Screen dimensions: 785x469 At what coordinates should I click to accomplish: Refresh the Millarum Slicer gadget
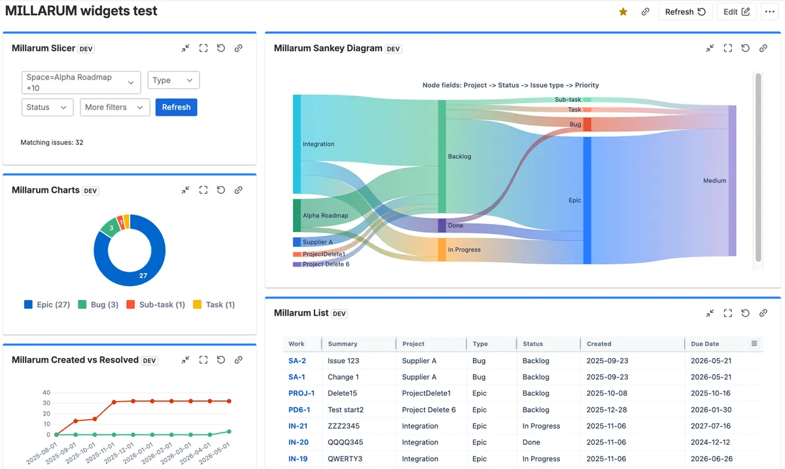coord(221,48)
